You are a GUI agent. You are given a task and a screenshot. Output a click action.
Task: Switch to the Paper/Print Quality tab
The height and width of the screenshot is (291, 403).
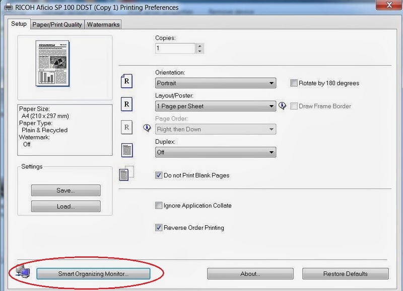(x=57, y=25)
